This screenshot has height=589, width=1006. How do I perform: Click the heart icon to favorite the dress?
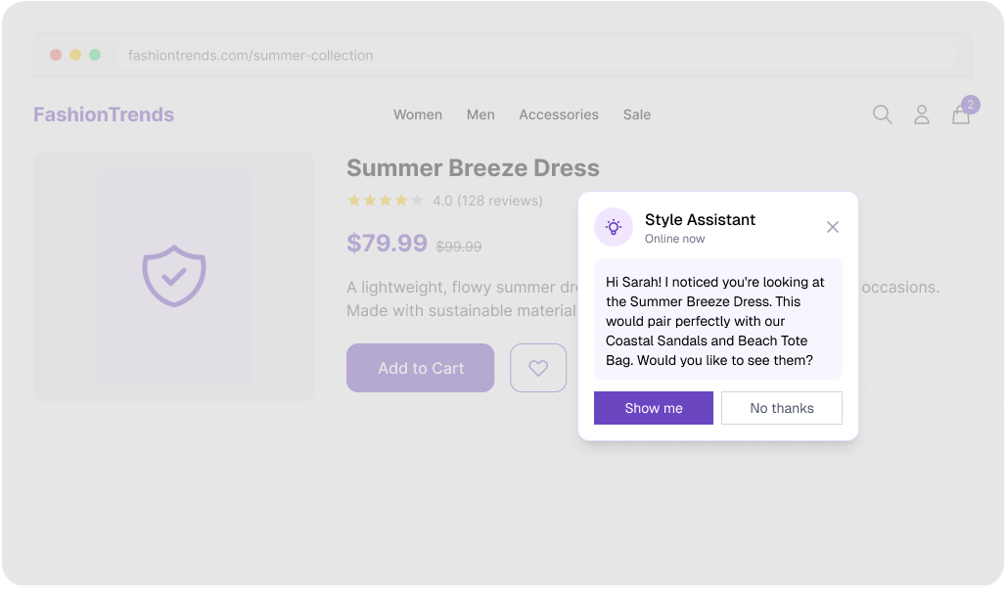[538, 367]
